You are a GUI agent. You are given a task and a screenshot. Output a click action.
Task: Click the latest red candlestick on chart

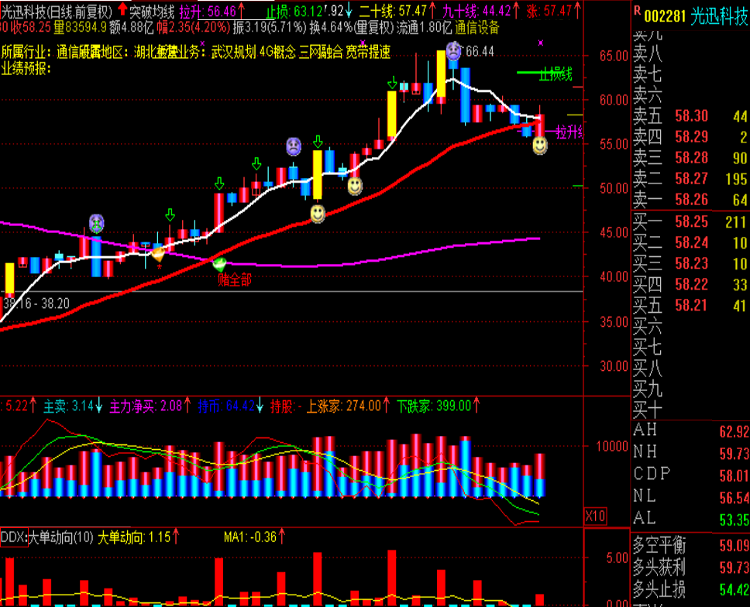point(540,125)
